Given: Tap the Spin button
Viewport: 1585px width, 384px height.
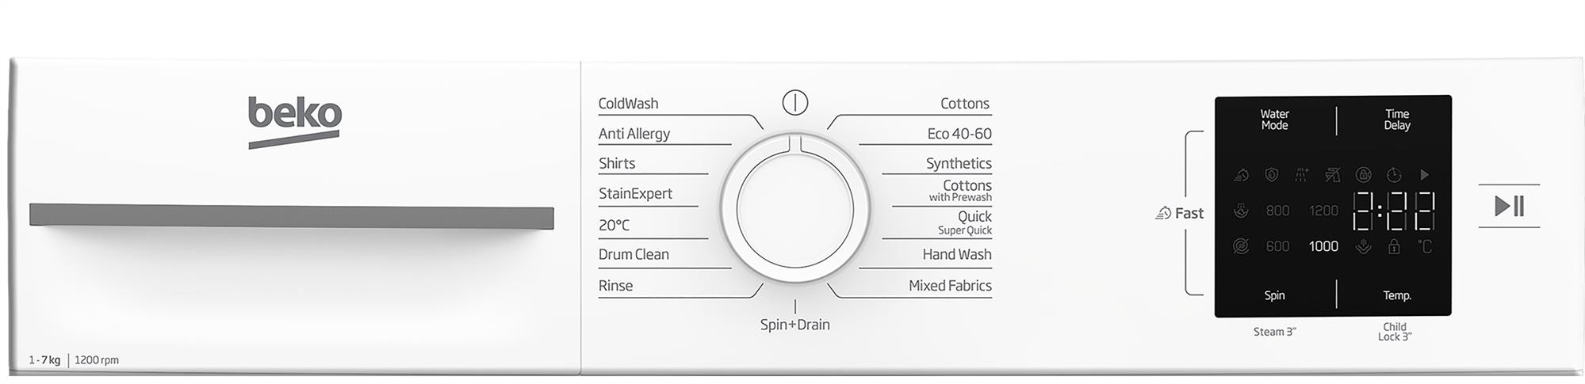Looking at the screenshot, I should 1274,295.
